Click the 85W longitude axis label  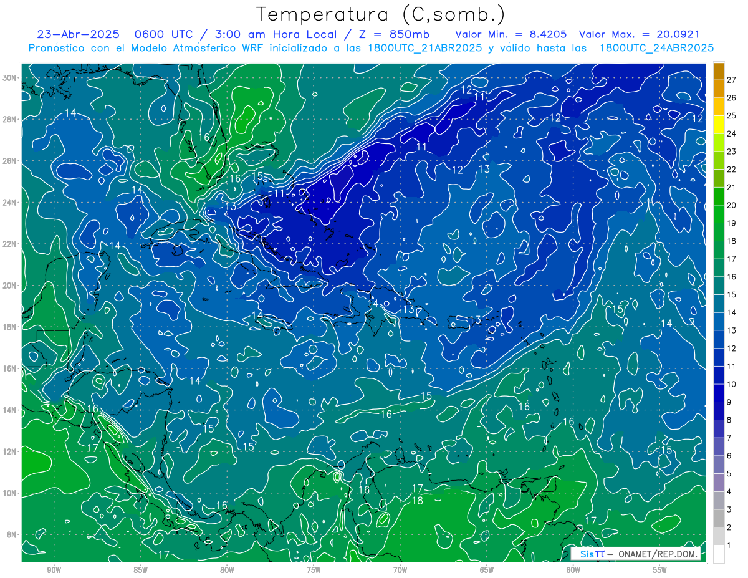140,570
